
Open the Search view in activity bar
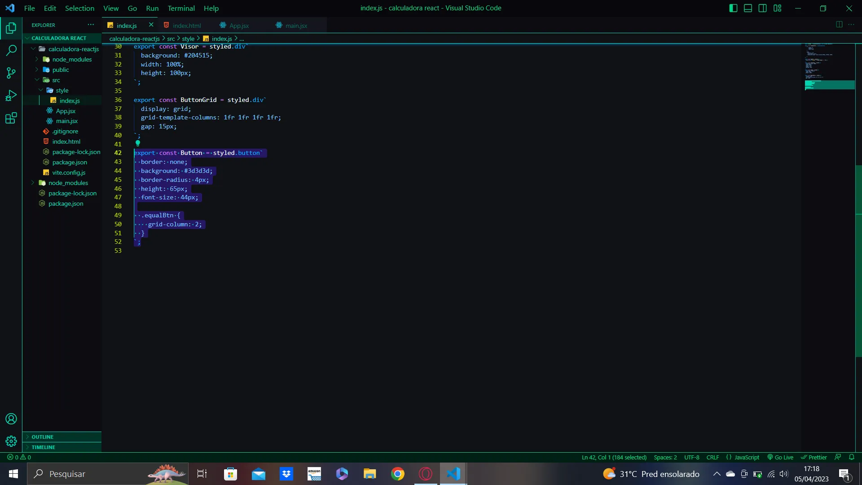tap(11, 50)
